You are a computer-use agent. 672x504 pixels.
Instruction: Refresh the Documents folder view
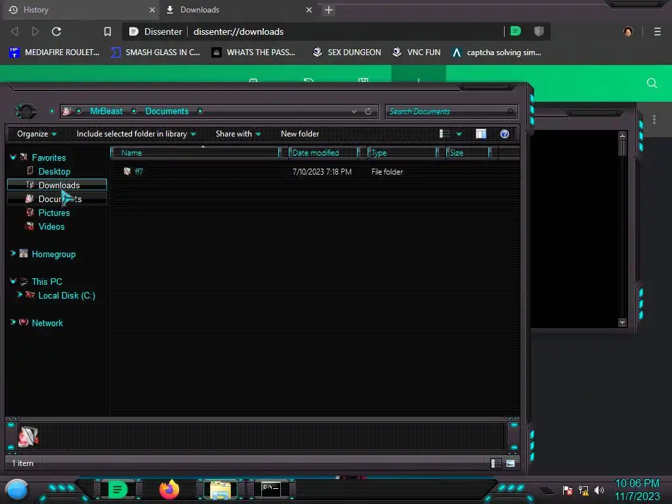(368, 112)
